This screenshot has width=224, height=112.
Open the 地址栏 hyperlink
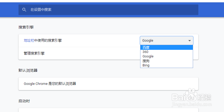tap(29, 40)
